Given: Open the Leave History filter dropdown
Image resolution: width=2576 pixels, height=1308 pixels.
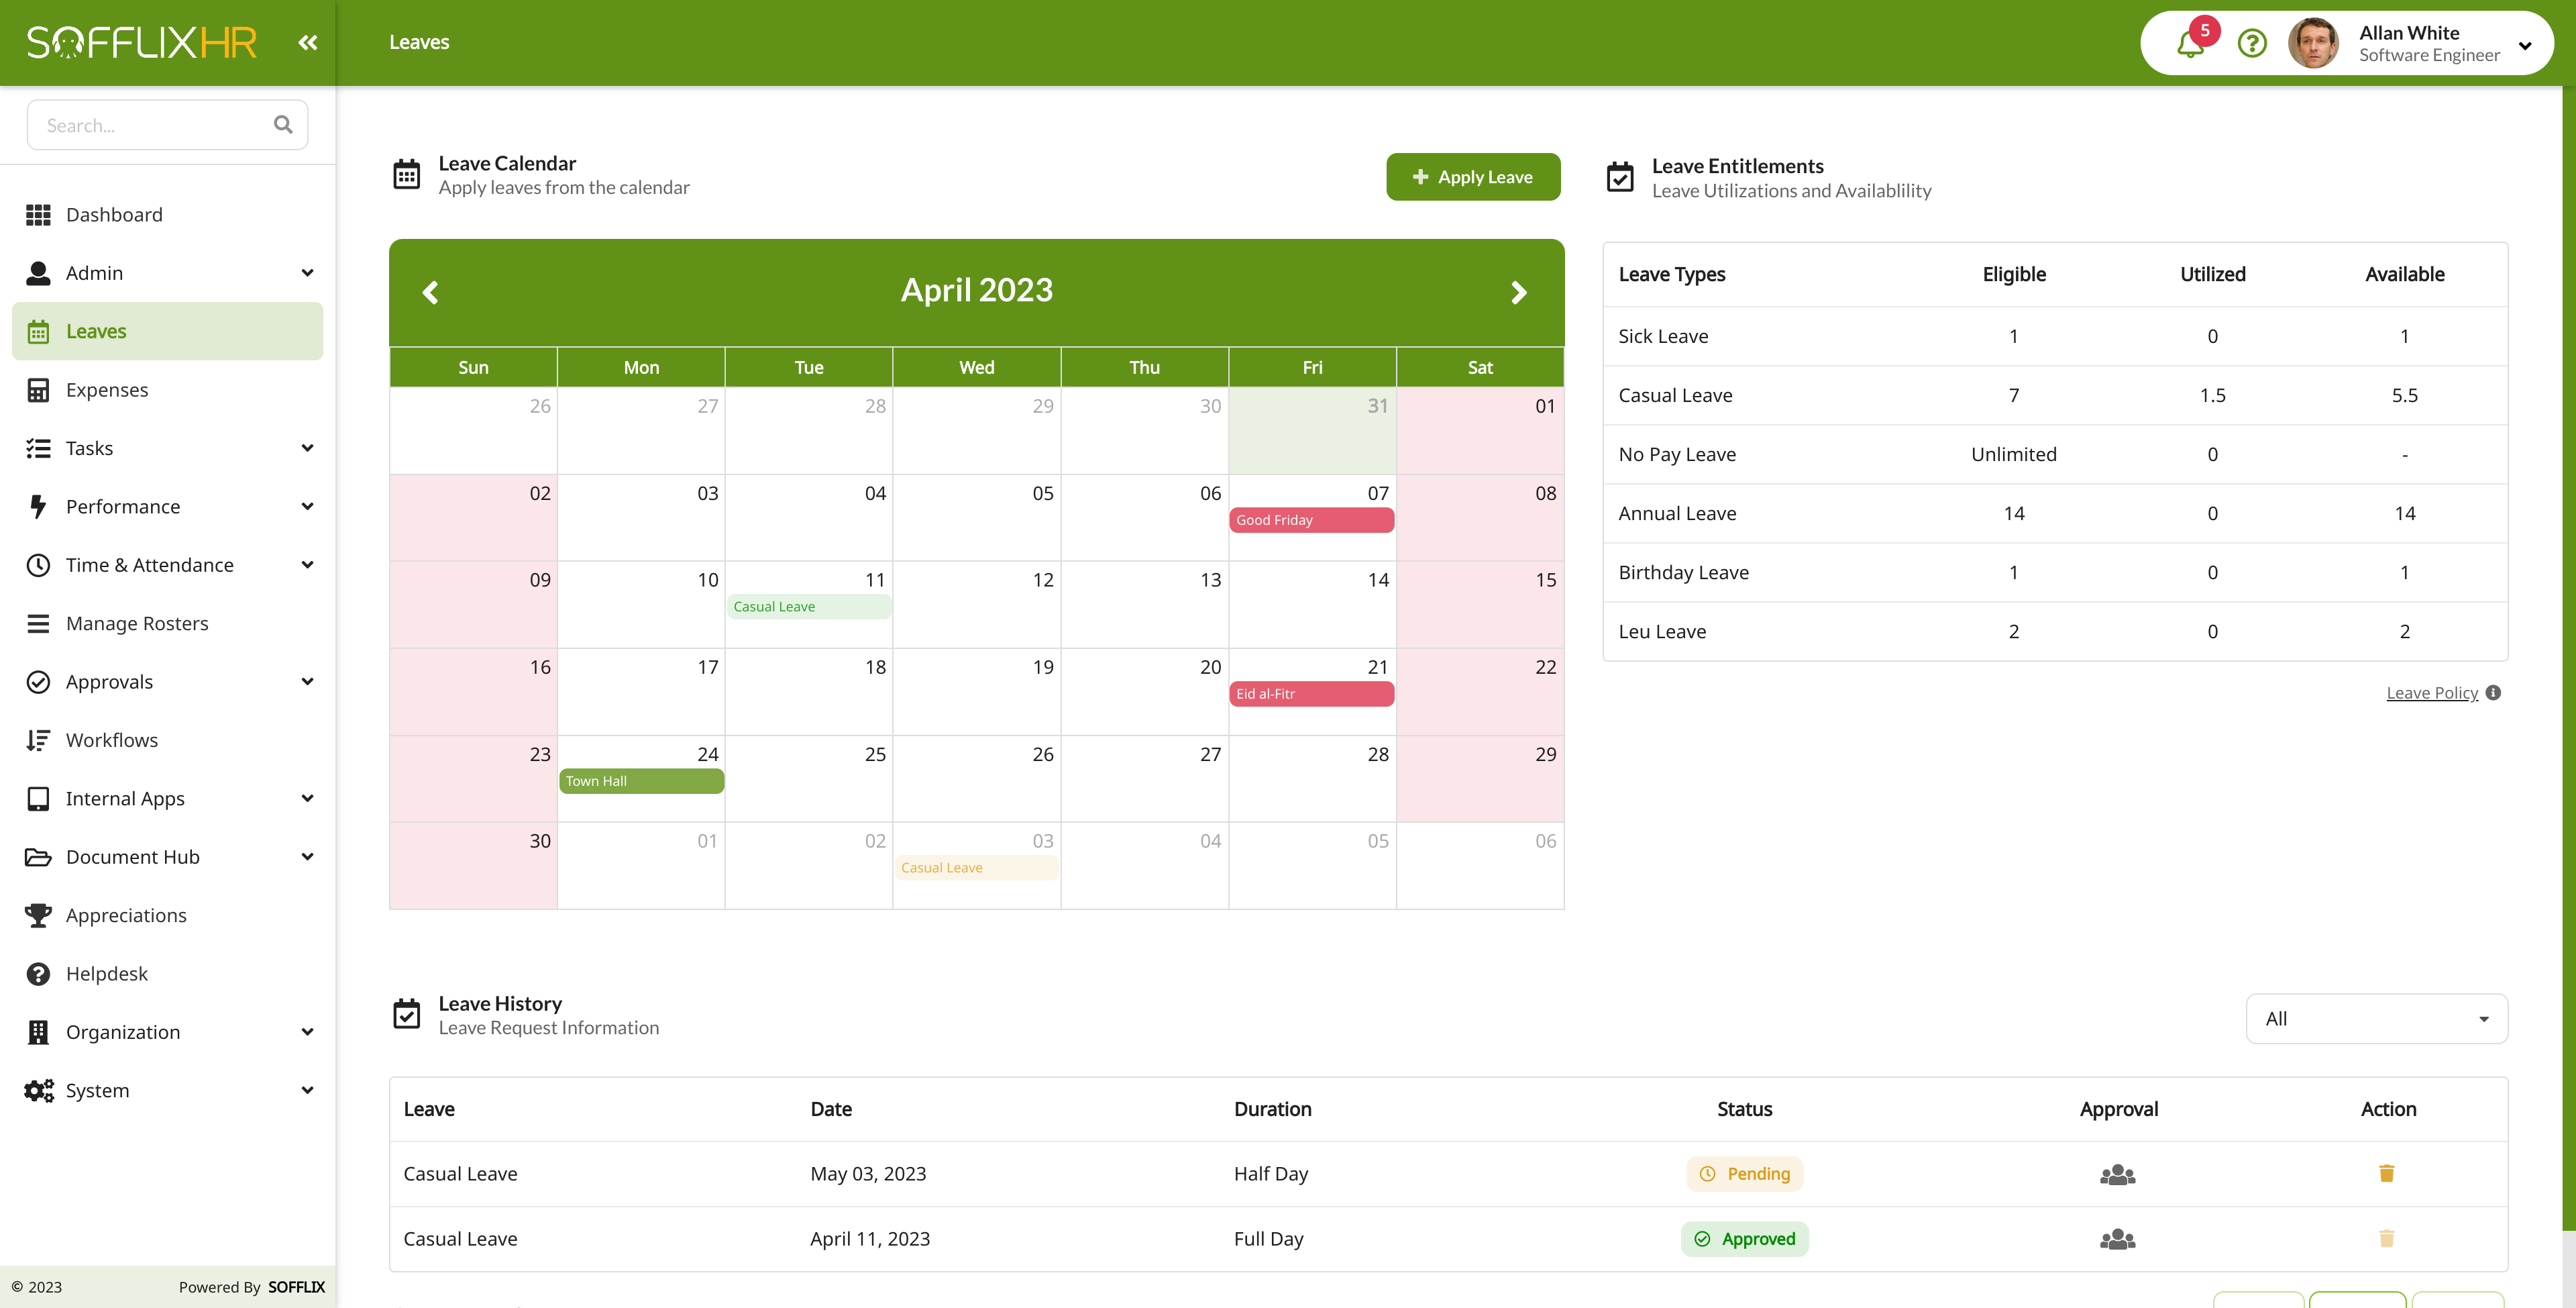Looking at the screenshot, I should coord(2376,1019).
